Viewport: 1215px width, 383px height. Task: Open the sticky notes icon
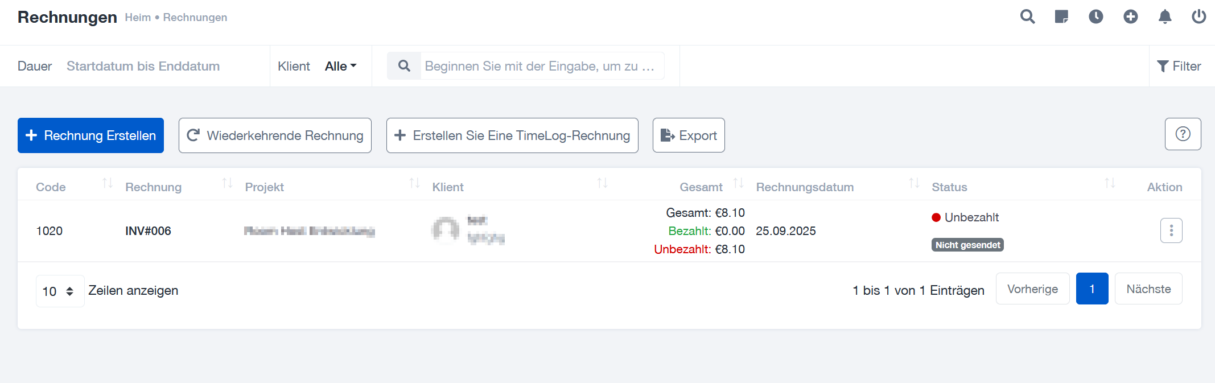(x=1061, y=17)
